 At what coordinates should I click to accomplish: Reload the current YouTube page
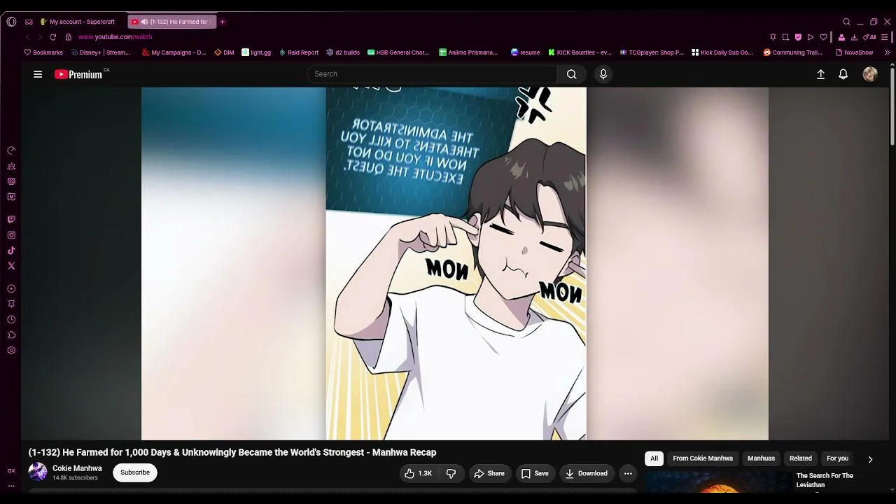[52, 37]
